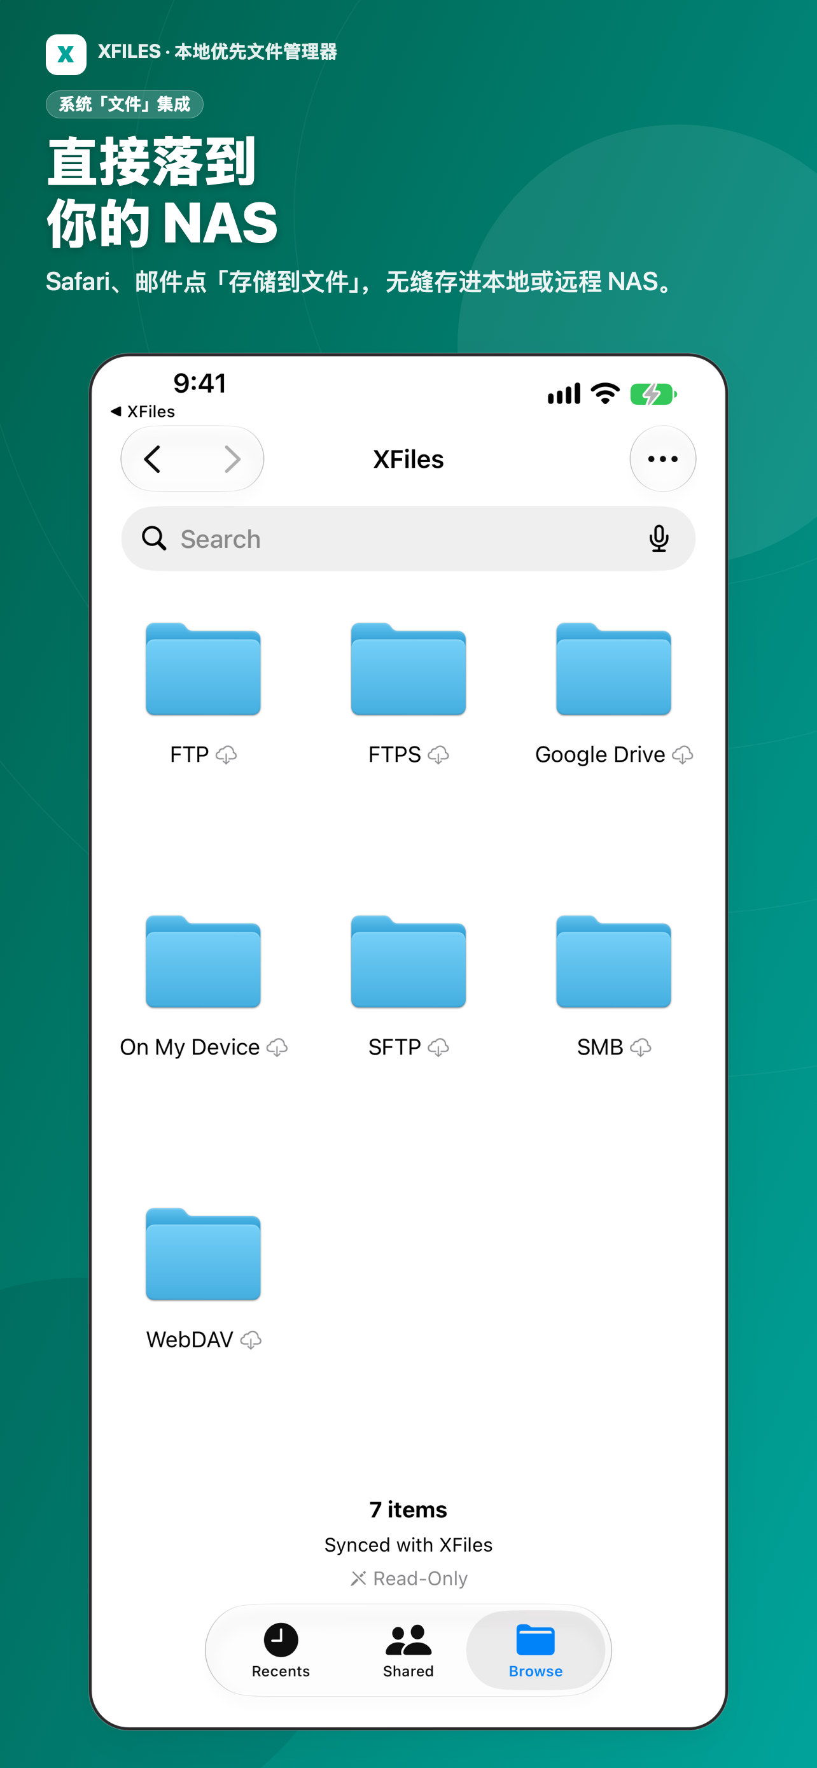
Task: Tap the cloud download icon beside SMB
Action: coord(641,1048)
